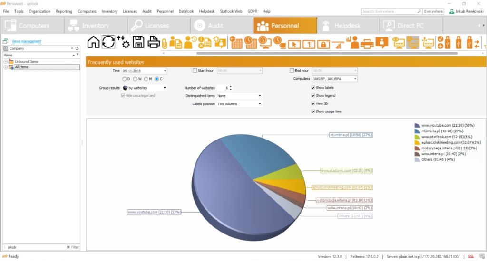Open the person with document icon
The image size is (487, 261).
click(176, 42)
